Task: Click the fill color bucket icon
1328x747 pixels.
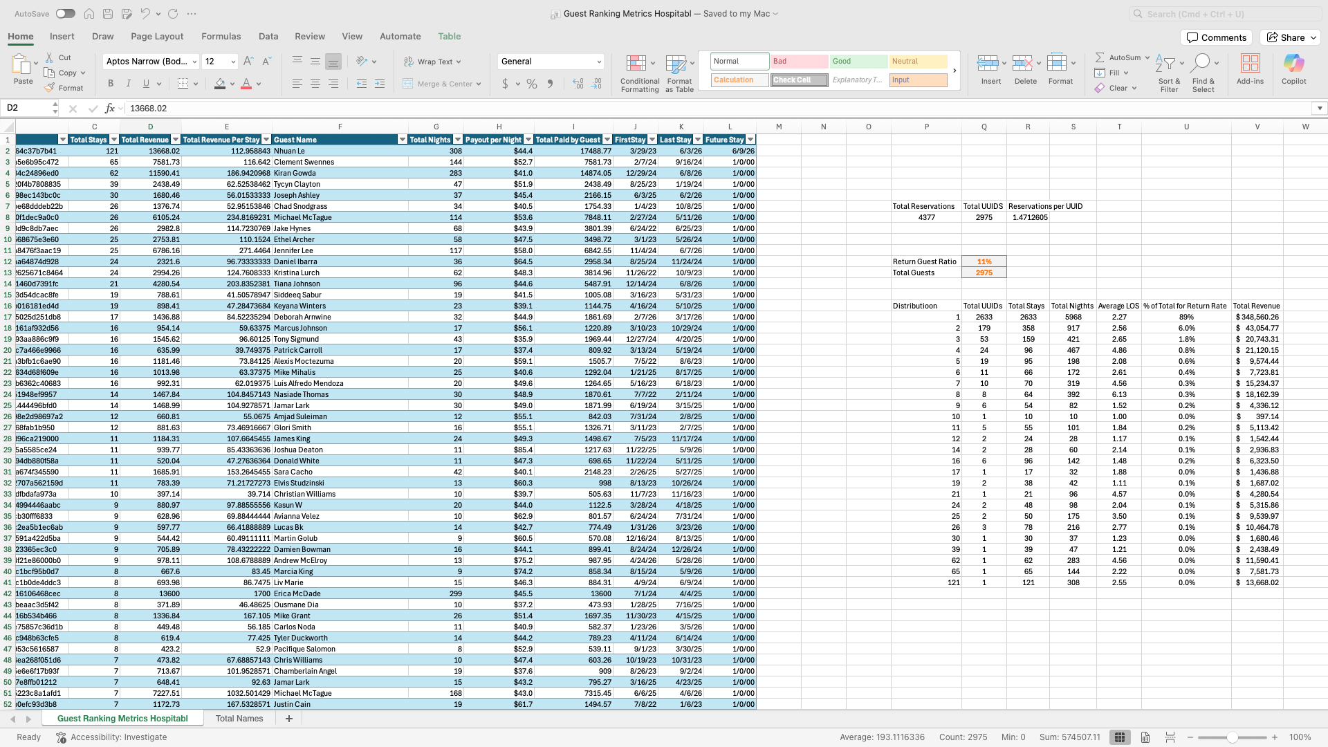Action: pyautogui.click(x=220, y=84)
